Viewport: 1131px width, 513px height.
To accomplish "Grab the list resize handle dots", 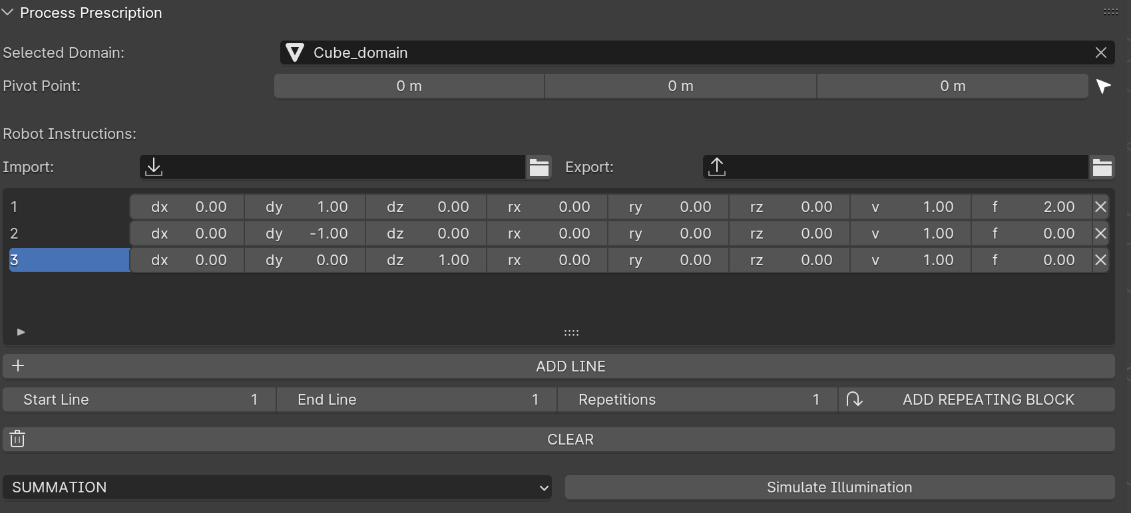I will 571,332.
